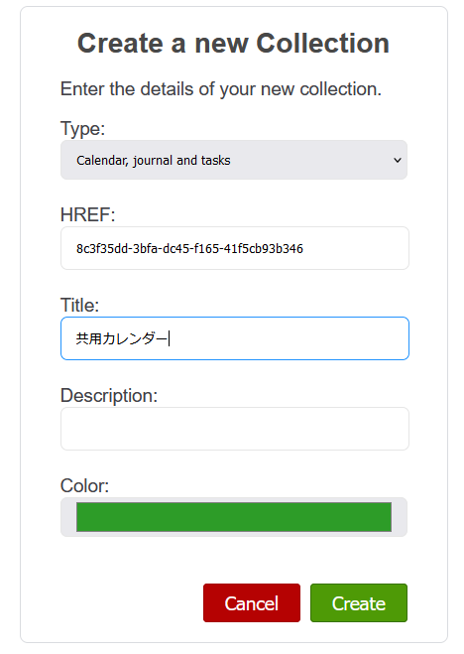Click the "Create a new Collection" heading
The image size is (464, 654).
coord(233,43)
